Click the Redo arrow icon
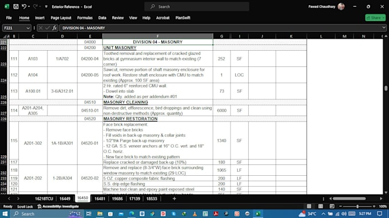 [x=35, y=6]
